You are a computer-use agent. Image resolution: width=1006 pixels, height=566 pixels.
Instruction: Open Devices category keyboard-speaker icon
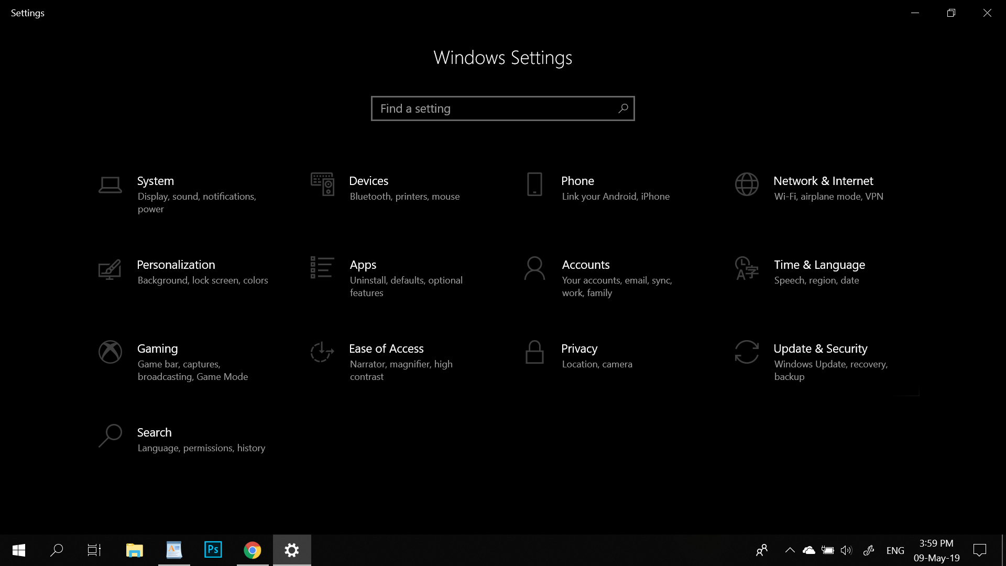[x=322, y=184]
